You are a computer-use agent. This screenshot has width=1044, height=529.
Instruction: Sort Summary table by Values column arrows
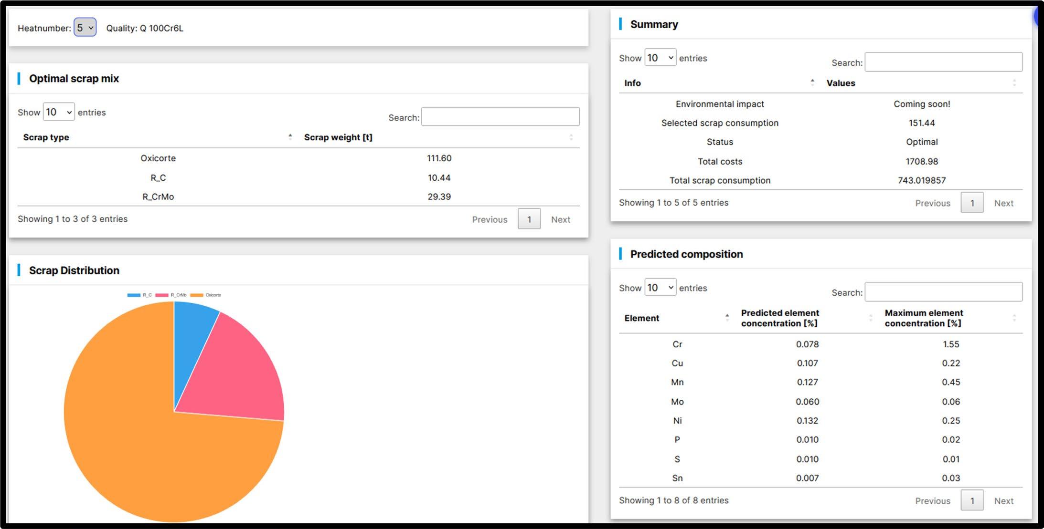click(x=1014, y=83)
